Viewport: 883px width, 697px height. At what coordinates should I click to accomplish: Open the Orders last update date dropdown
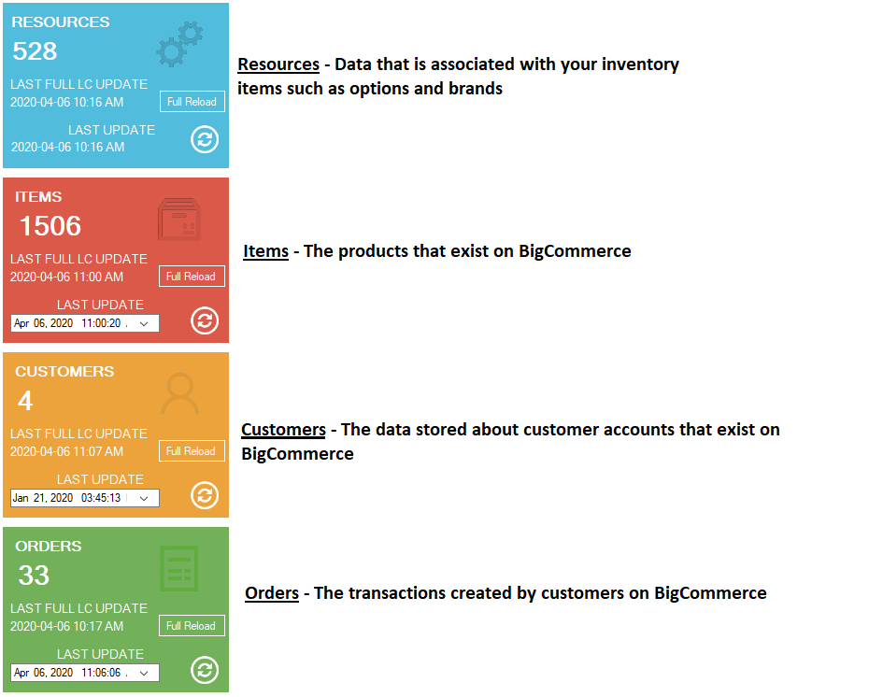click(x=144, y=673)
